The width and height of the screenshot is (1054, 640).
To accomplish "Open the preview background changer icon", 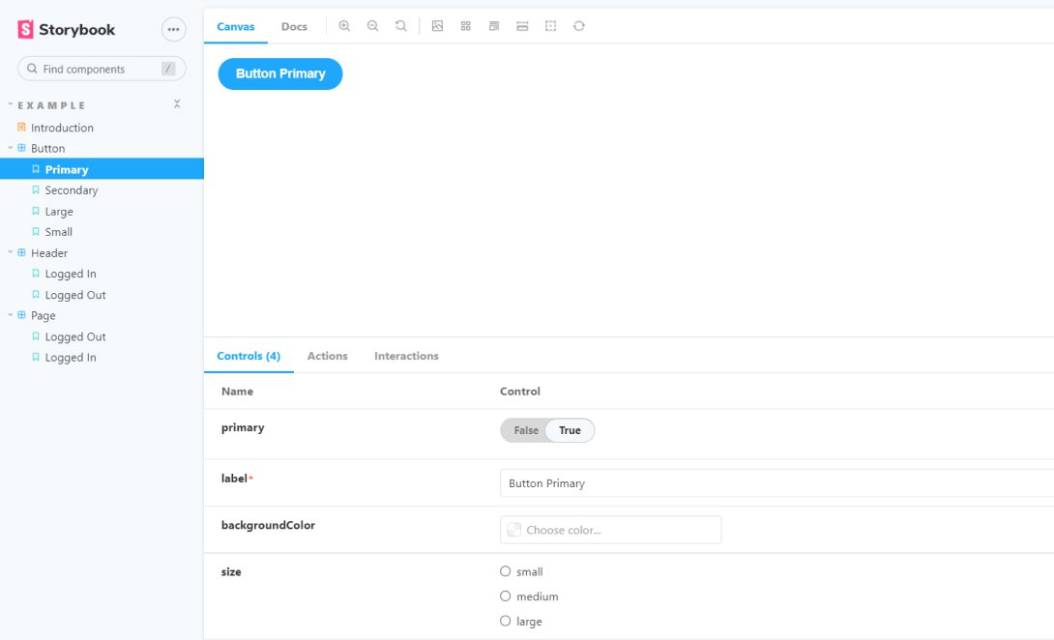I will click(437, 26).
